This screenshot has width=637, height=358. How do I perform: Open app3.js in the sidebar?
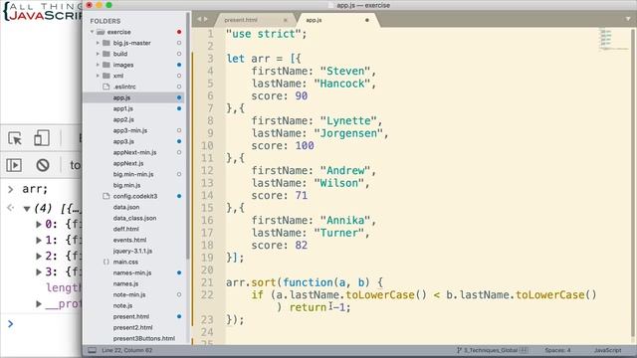click(x=123, y=141)
